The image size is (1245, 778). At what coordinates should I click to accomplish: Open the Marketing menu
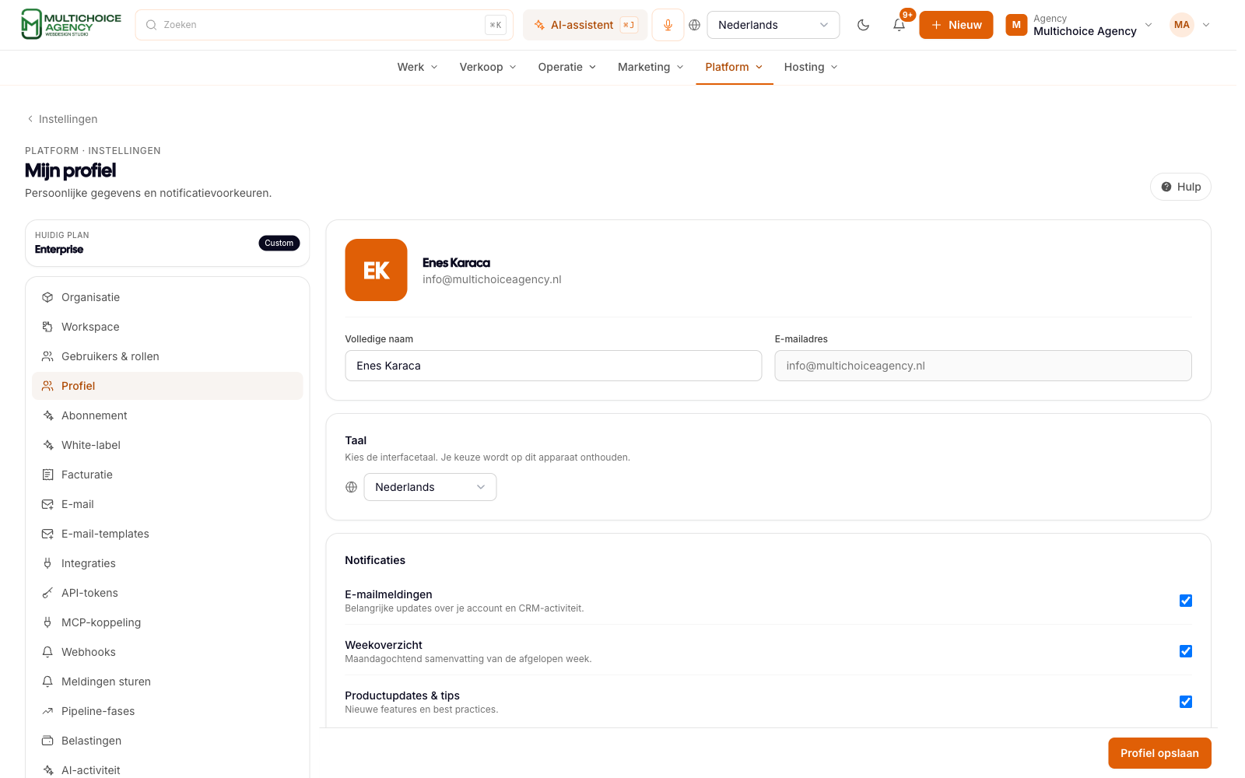pos(651,67)
